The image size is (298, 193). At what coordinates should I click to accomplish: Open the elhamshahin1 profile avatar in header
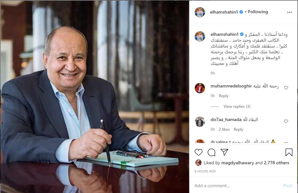200,12
